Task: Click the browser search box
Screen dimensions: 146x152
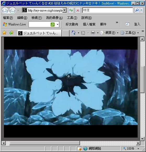Action: (108, 10)
